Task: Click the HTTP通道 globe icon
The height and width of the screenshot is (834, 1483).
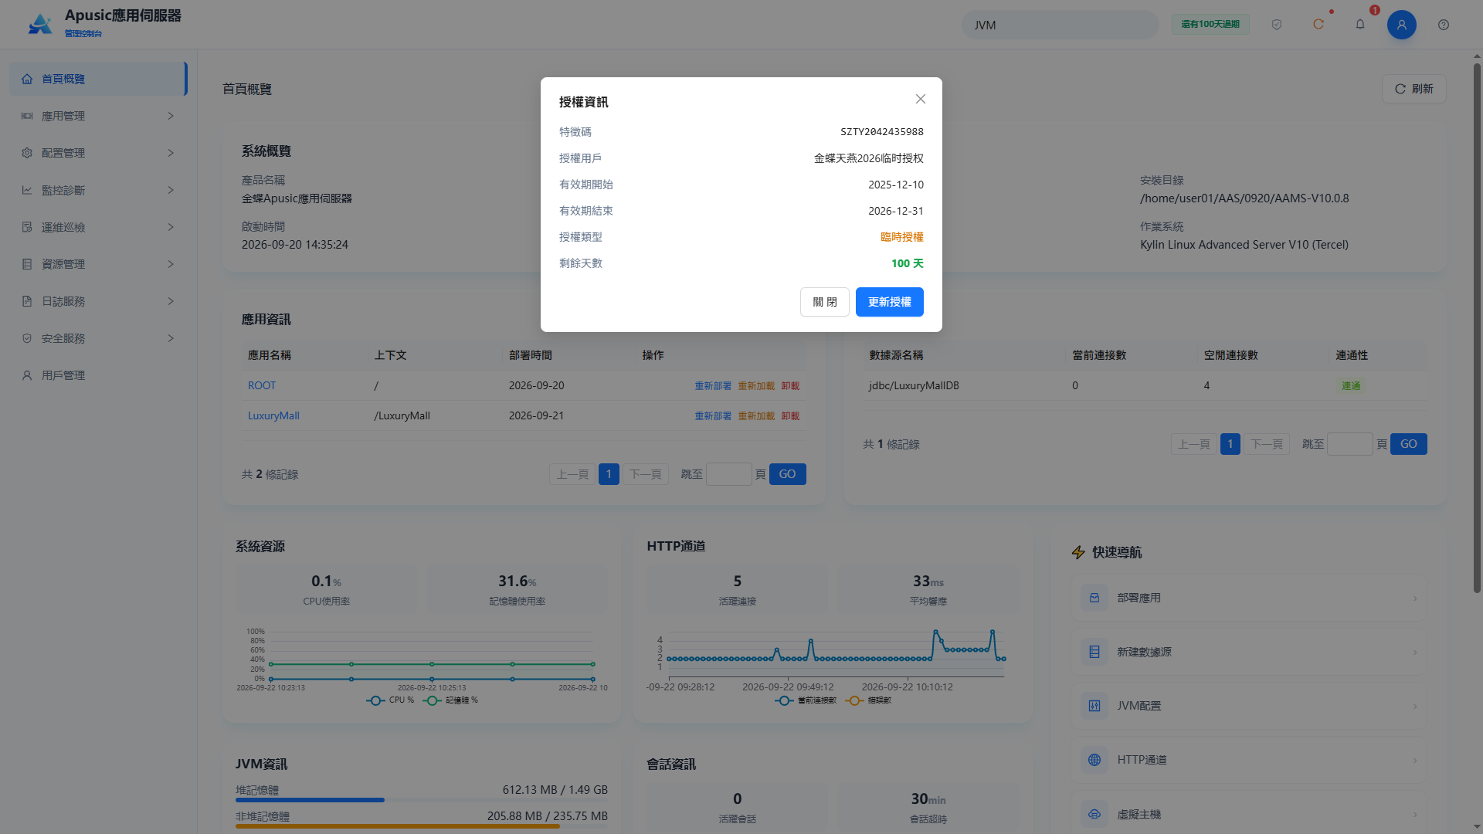Action: point(1094,760)
